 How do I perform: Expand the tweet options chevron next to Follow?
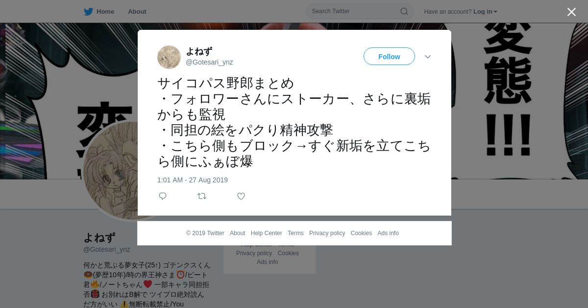coord(428,57)
